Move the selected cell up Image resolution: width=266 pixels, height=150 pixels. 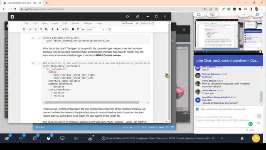[x=53, y=29]
